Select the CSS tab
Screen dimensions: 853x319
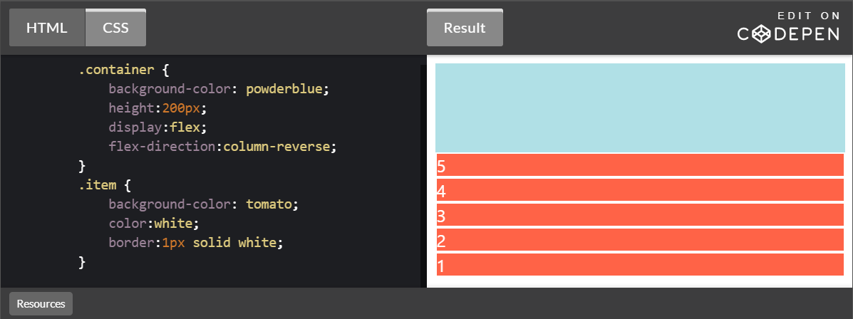click(115, 28)
